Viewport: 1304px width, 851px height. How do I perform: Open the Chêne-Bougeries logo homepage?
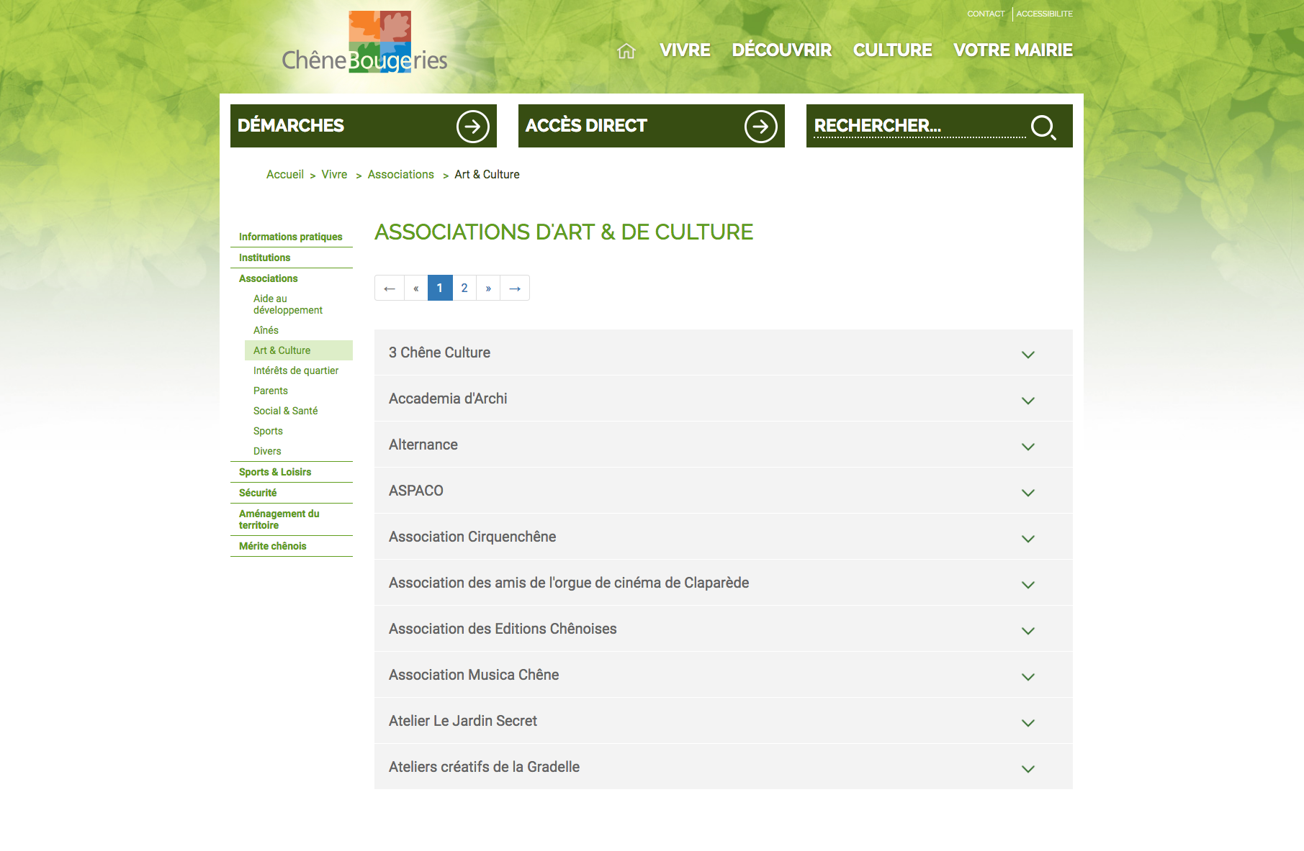364,42
